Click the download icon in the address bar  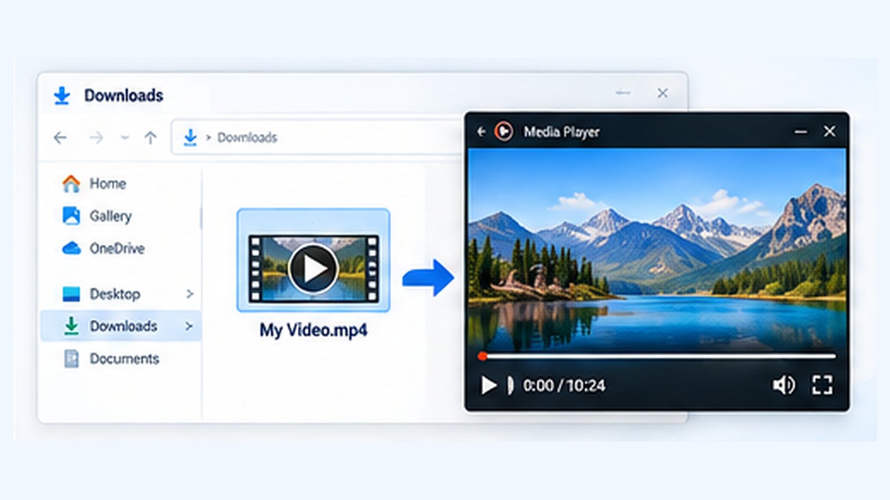coord(190,138)
